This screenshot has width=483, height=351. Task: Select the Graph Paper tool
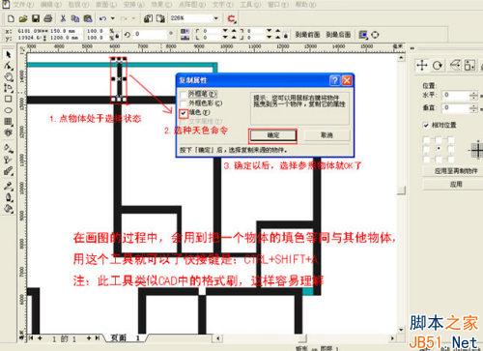pyautogui.click(x=9, y=122)
